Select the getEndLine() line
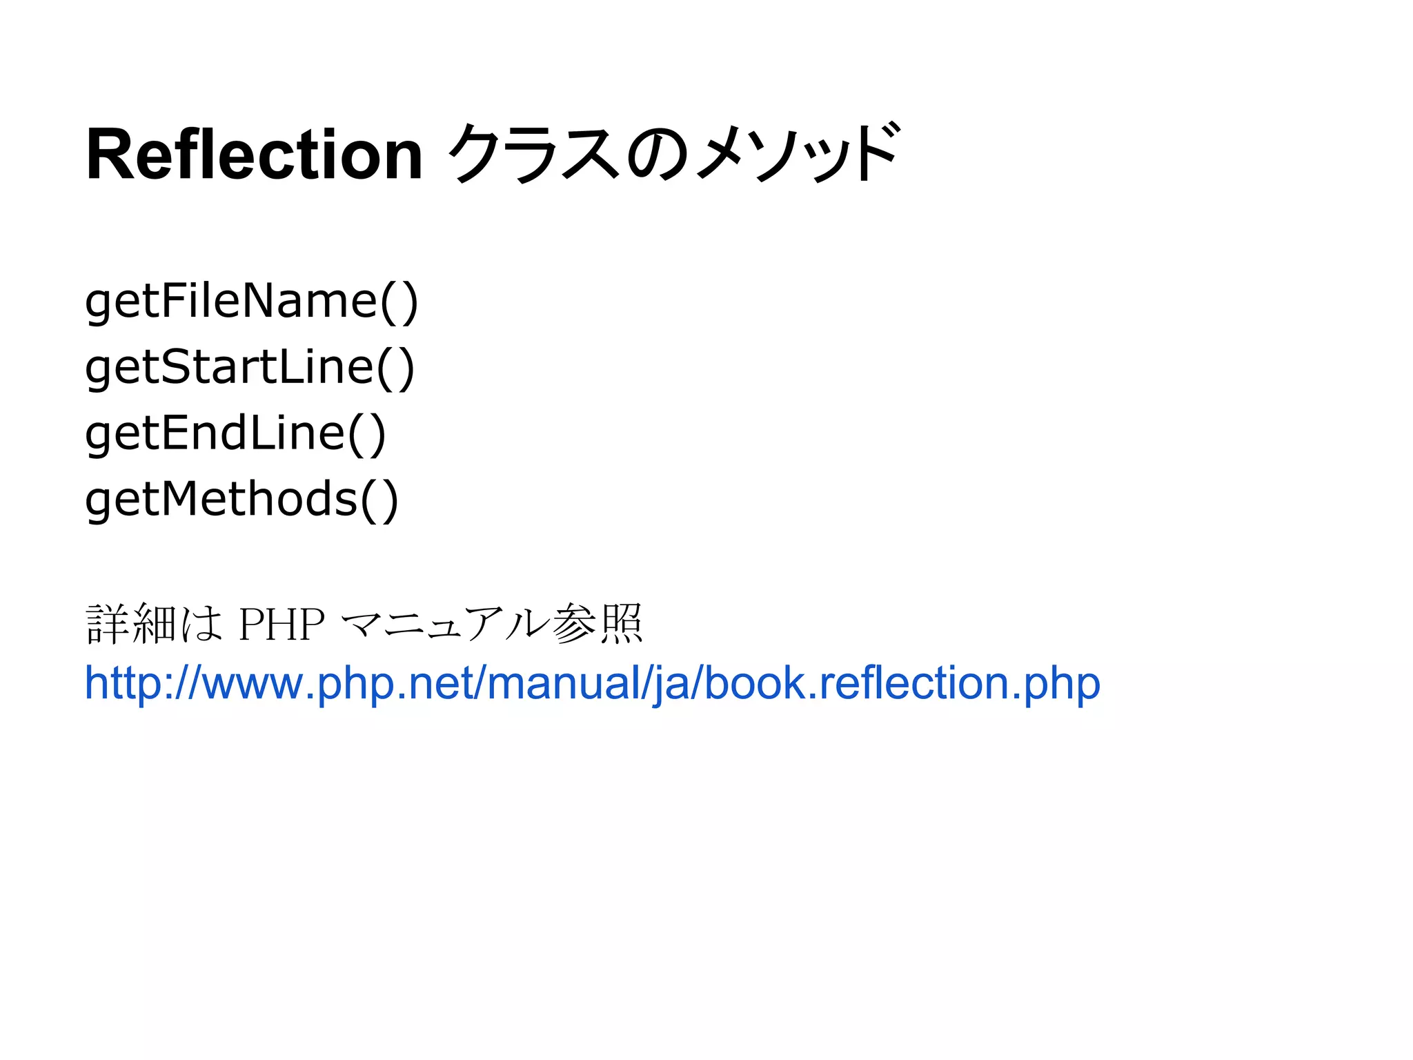1413x1060 pixels. click(x=235, y=435)
